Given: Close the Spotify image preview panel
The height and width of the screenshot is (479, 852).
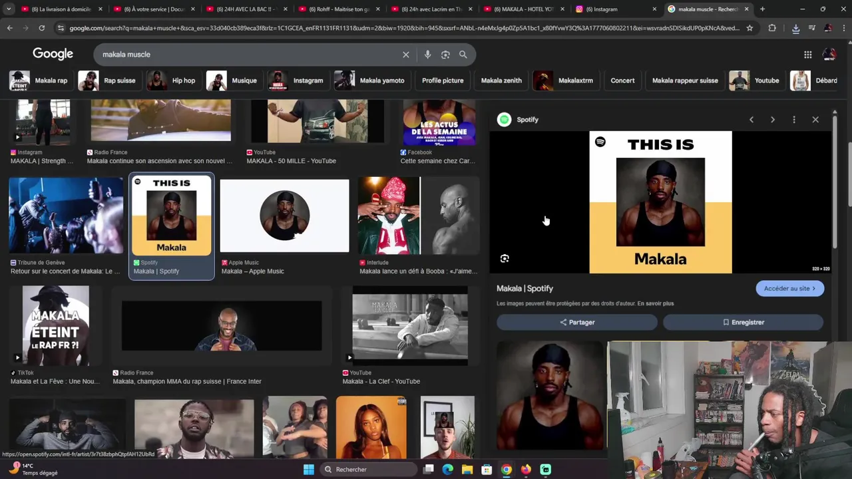Looking at the screenshot, I should click(x=815, y=120).
